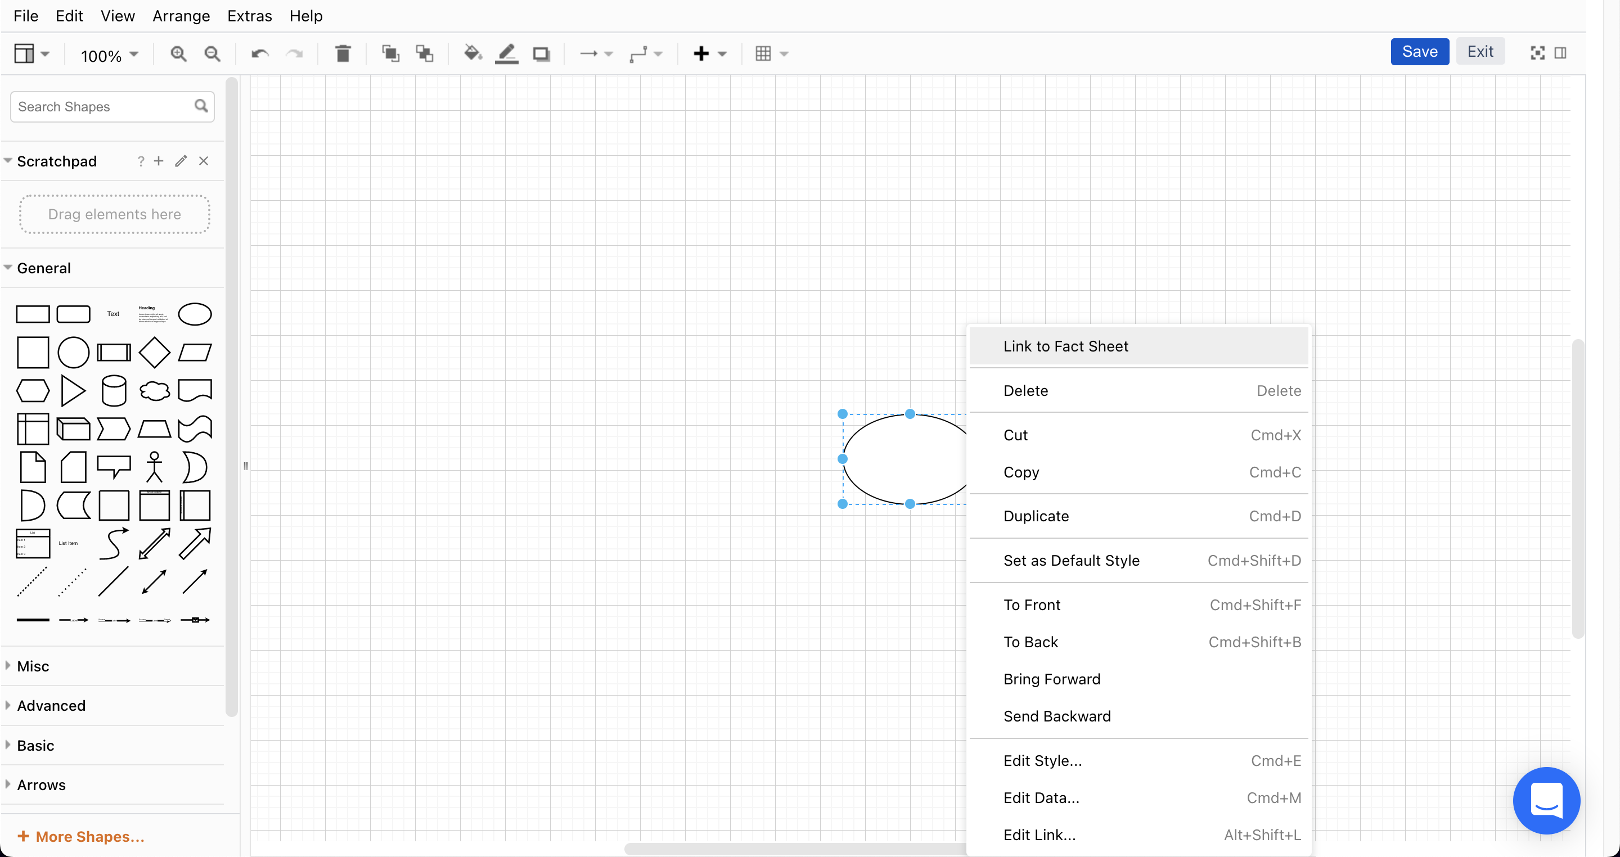Select the diamond shape in General palette
This screenshot has width=1620, height=857.
(x=154, y=352)
